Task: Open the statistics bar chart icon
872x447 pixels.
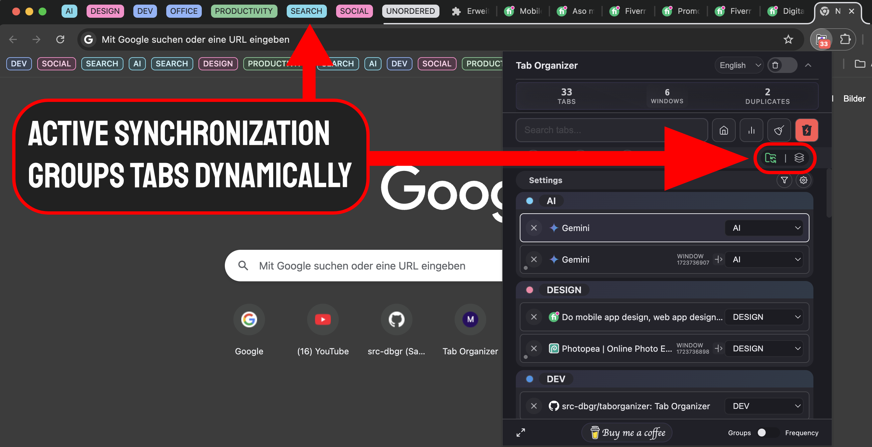Action: (751, 130)
